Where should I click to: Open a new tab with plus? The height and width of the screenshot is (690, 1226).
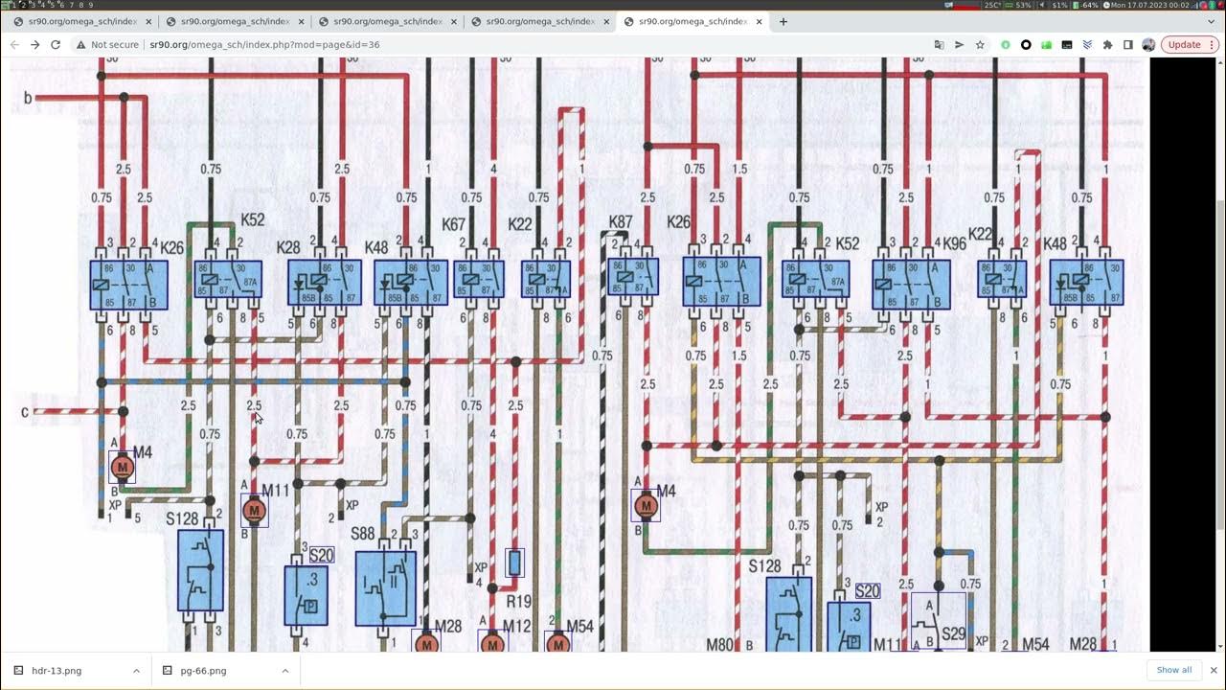tap(783, 21)
